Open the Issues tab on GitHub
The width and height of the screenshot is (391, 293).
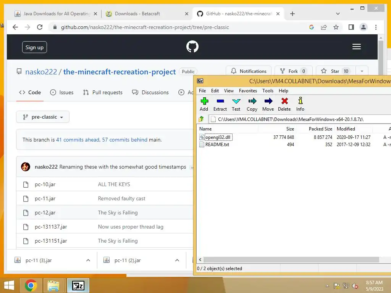(x=61, y=92)
